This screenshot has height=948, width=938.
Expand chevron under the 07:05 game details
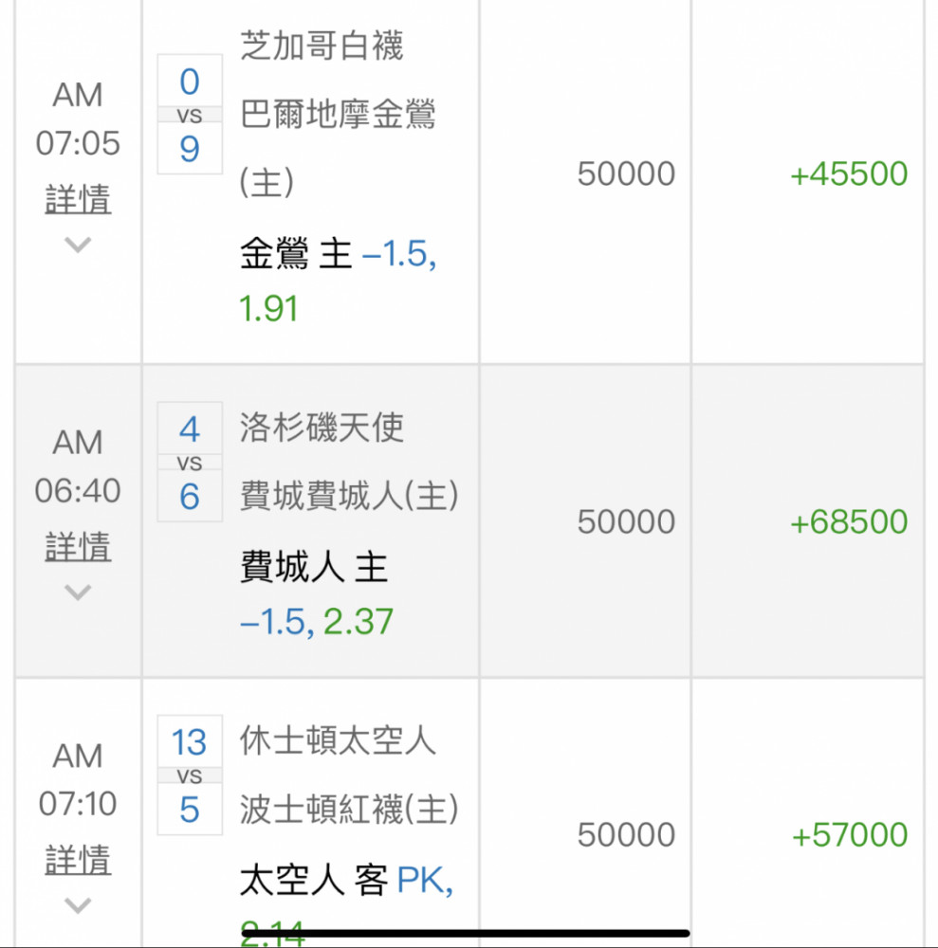tap(78, 245)
